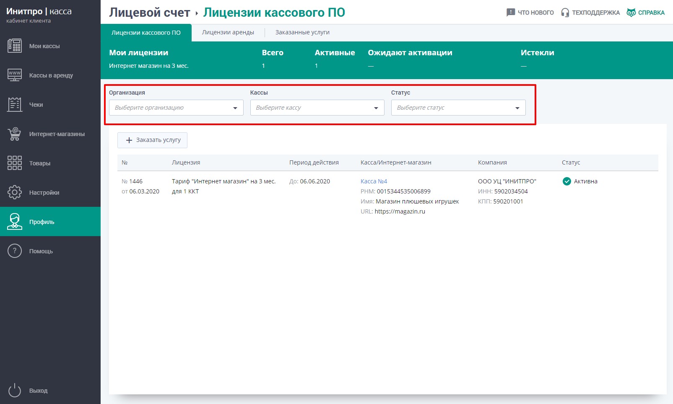Click the Лицензия column header
The image size is (673, 404).
186,162
